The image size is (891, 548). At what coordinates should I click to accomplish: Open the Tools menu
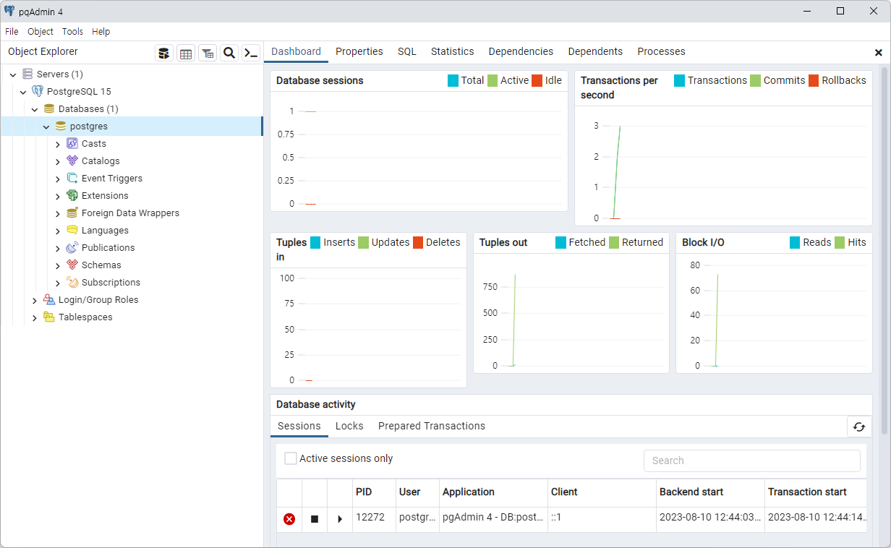pyautogui.click(x=72, y=32)
